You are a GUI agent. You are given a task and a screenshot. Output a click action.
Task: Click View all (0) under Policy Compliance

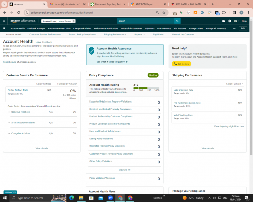124,170
